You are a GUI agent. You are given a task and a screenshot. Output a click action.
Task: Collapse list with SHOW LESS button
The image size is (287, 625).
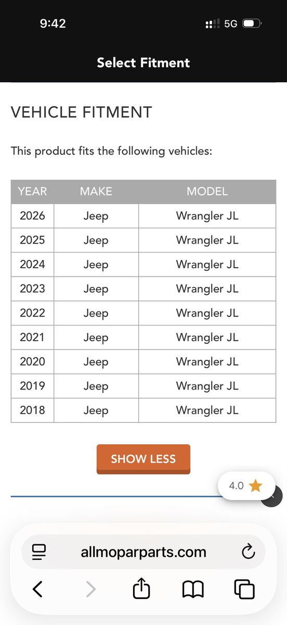(x=143, y=459)
